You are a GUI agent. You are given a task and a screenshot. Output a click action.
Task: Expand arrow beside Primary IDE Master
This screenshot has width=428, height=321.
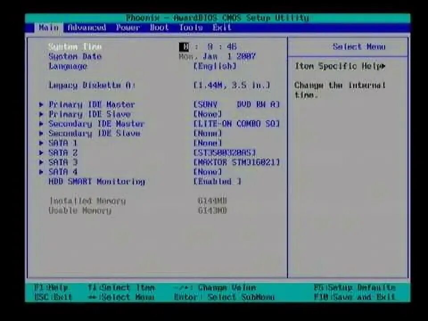click(x=41, y=104)
